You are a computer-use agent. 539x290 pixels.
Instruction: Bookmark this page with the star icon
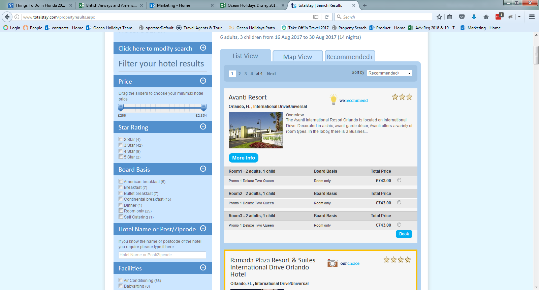pos(439,17)
